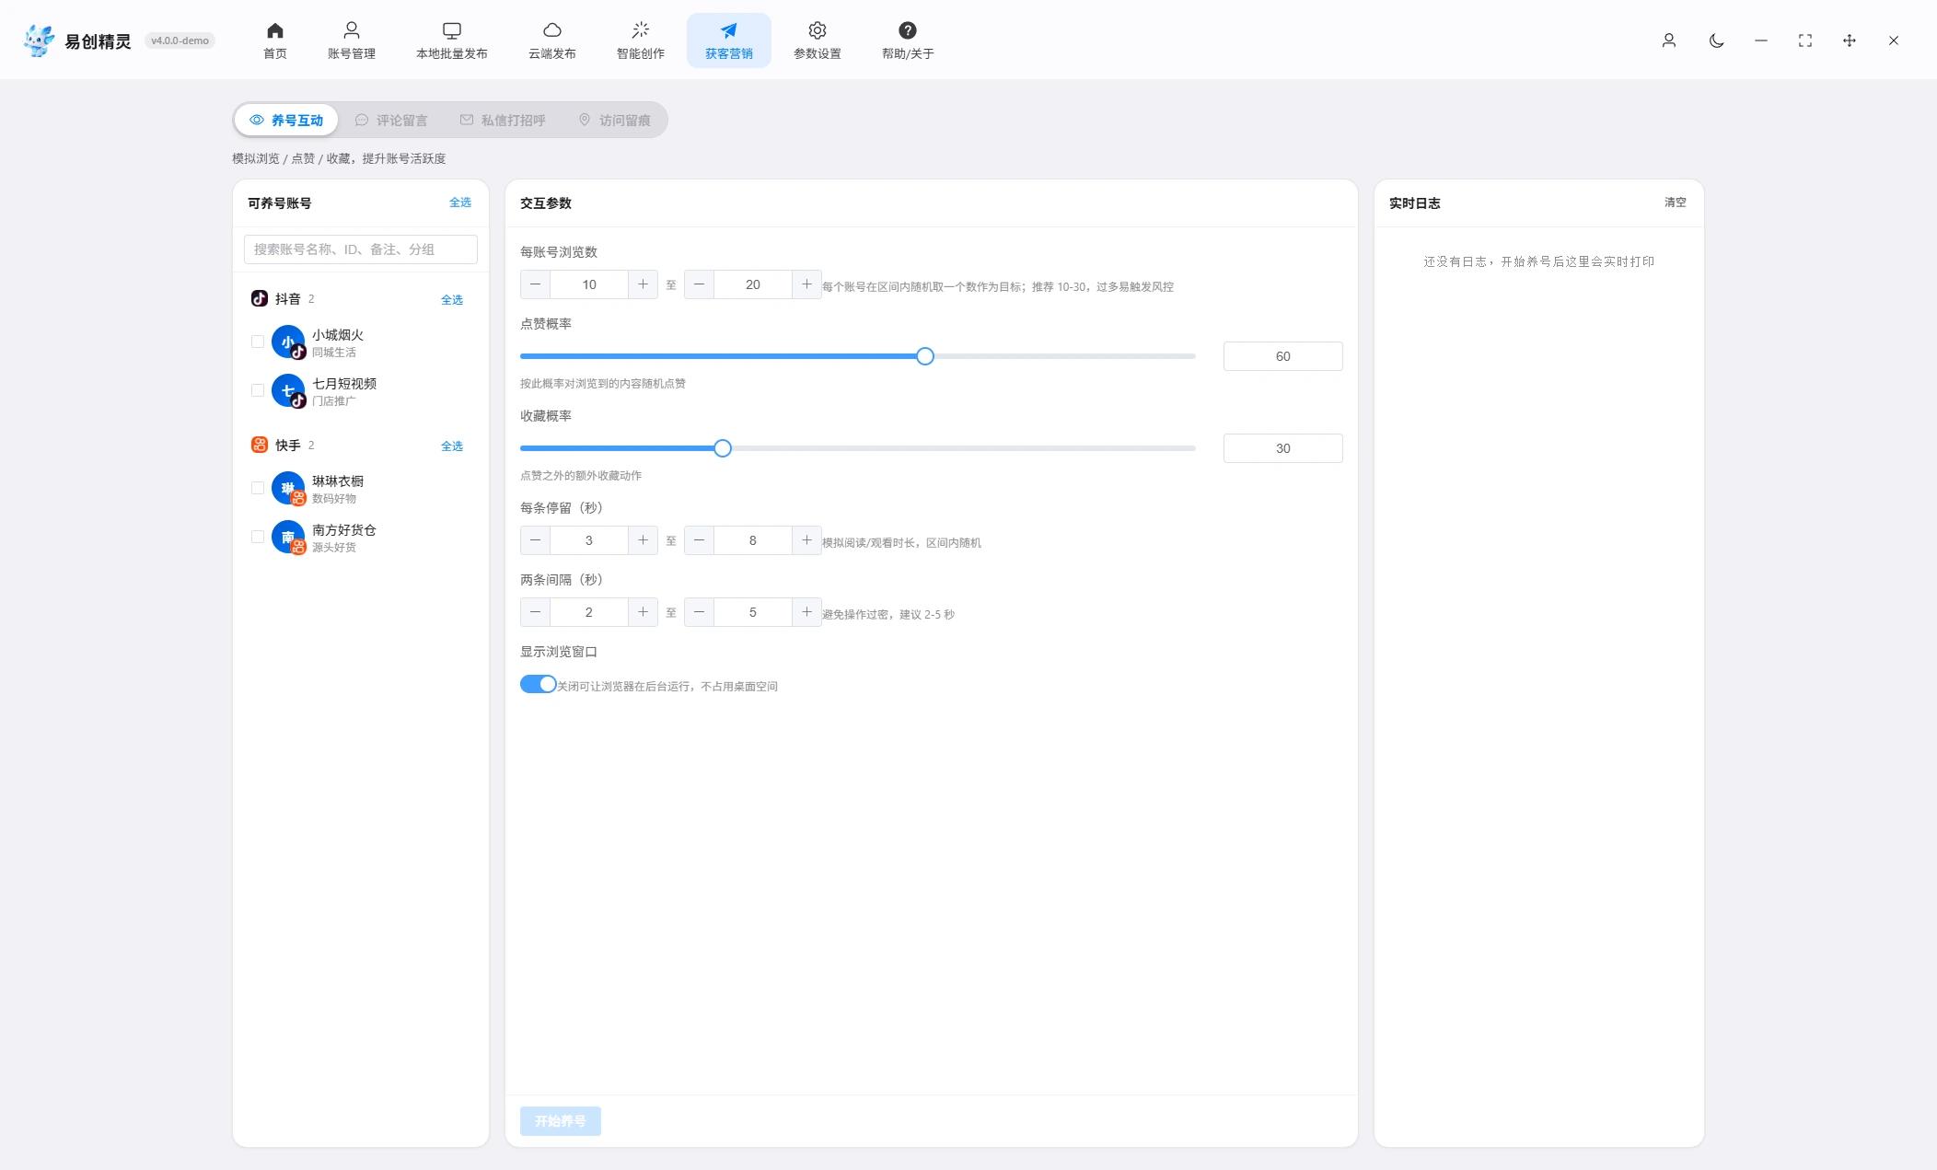This screenshot has height=1170, width=1937.
Task: Click the user profile icon
Action: click(x=1668, y=41)
